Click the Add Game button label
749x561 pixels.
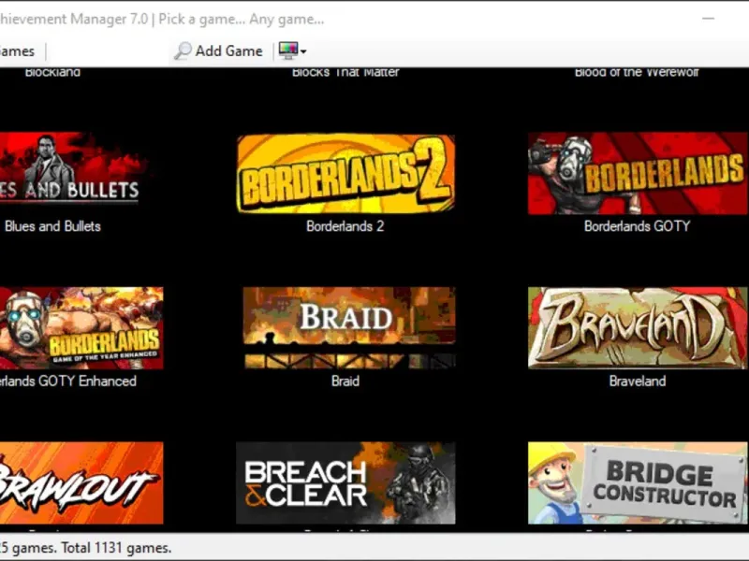click(228, 51)
